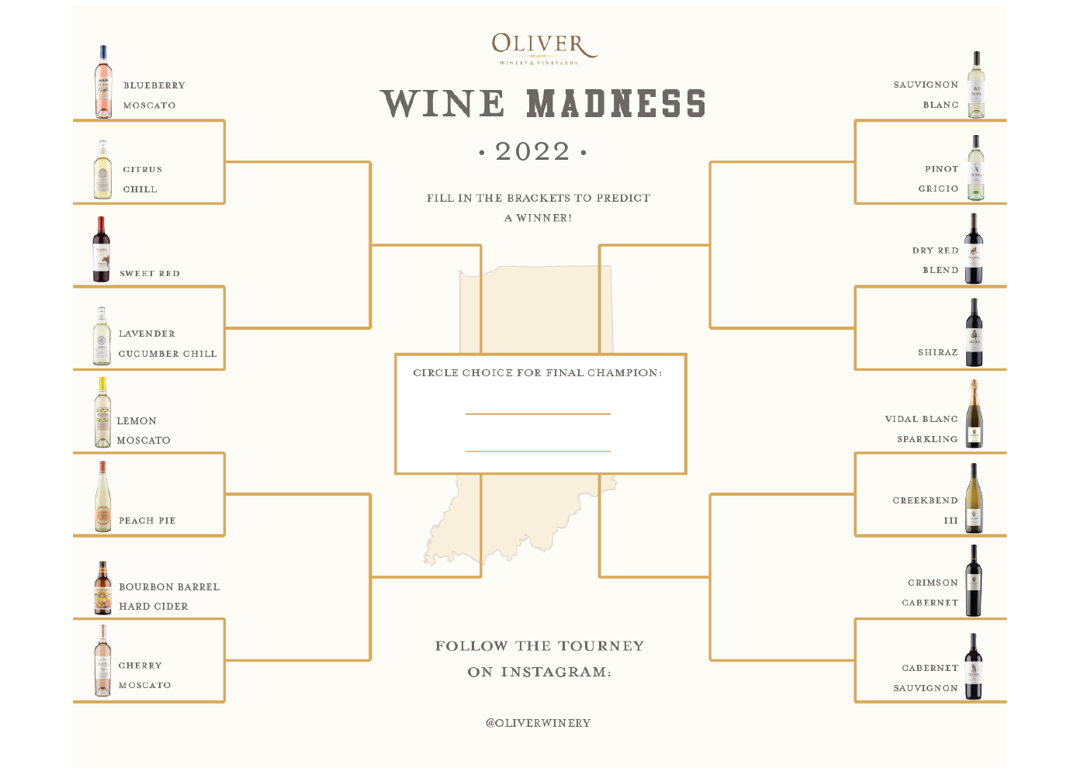Click the @OLIVERWINERY Instagram handle

(538, 723)
